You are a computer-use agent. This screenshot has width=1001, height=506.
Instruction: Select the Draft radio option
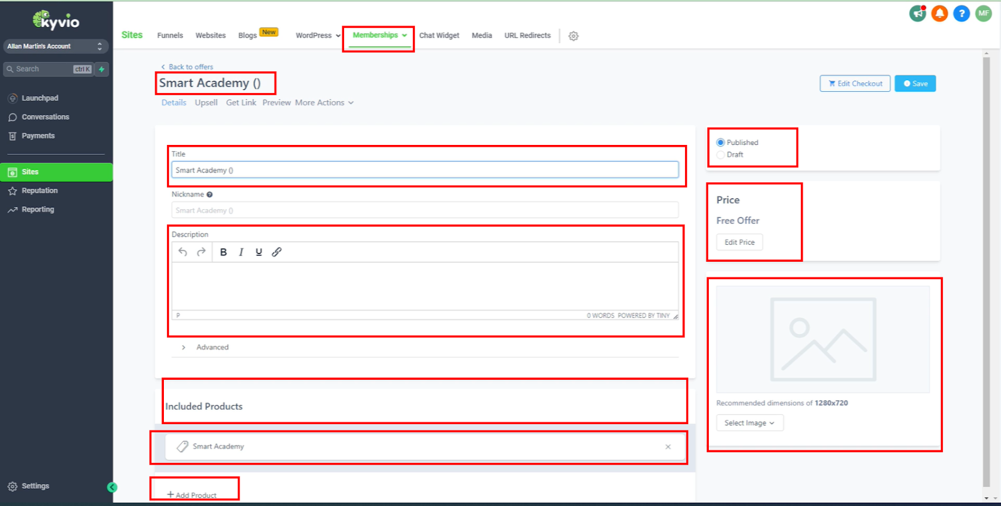(721, 155)
